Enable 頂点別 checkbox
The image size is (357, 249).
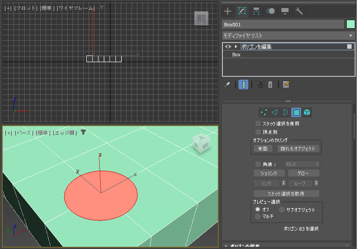point(258,132)
